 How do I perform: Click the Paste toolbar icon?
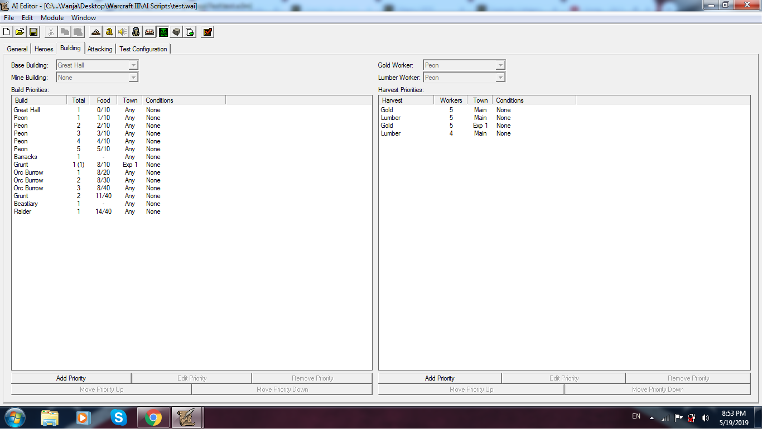[x=78, y=32]
